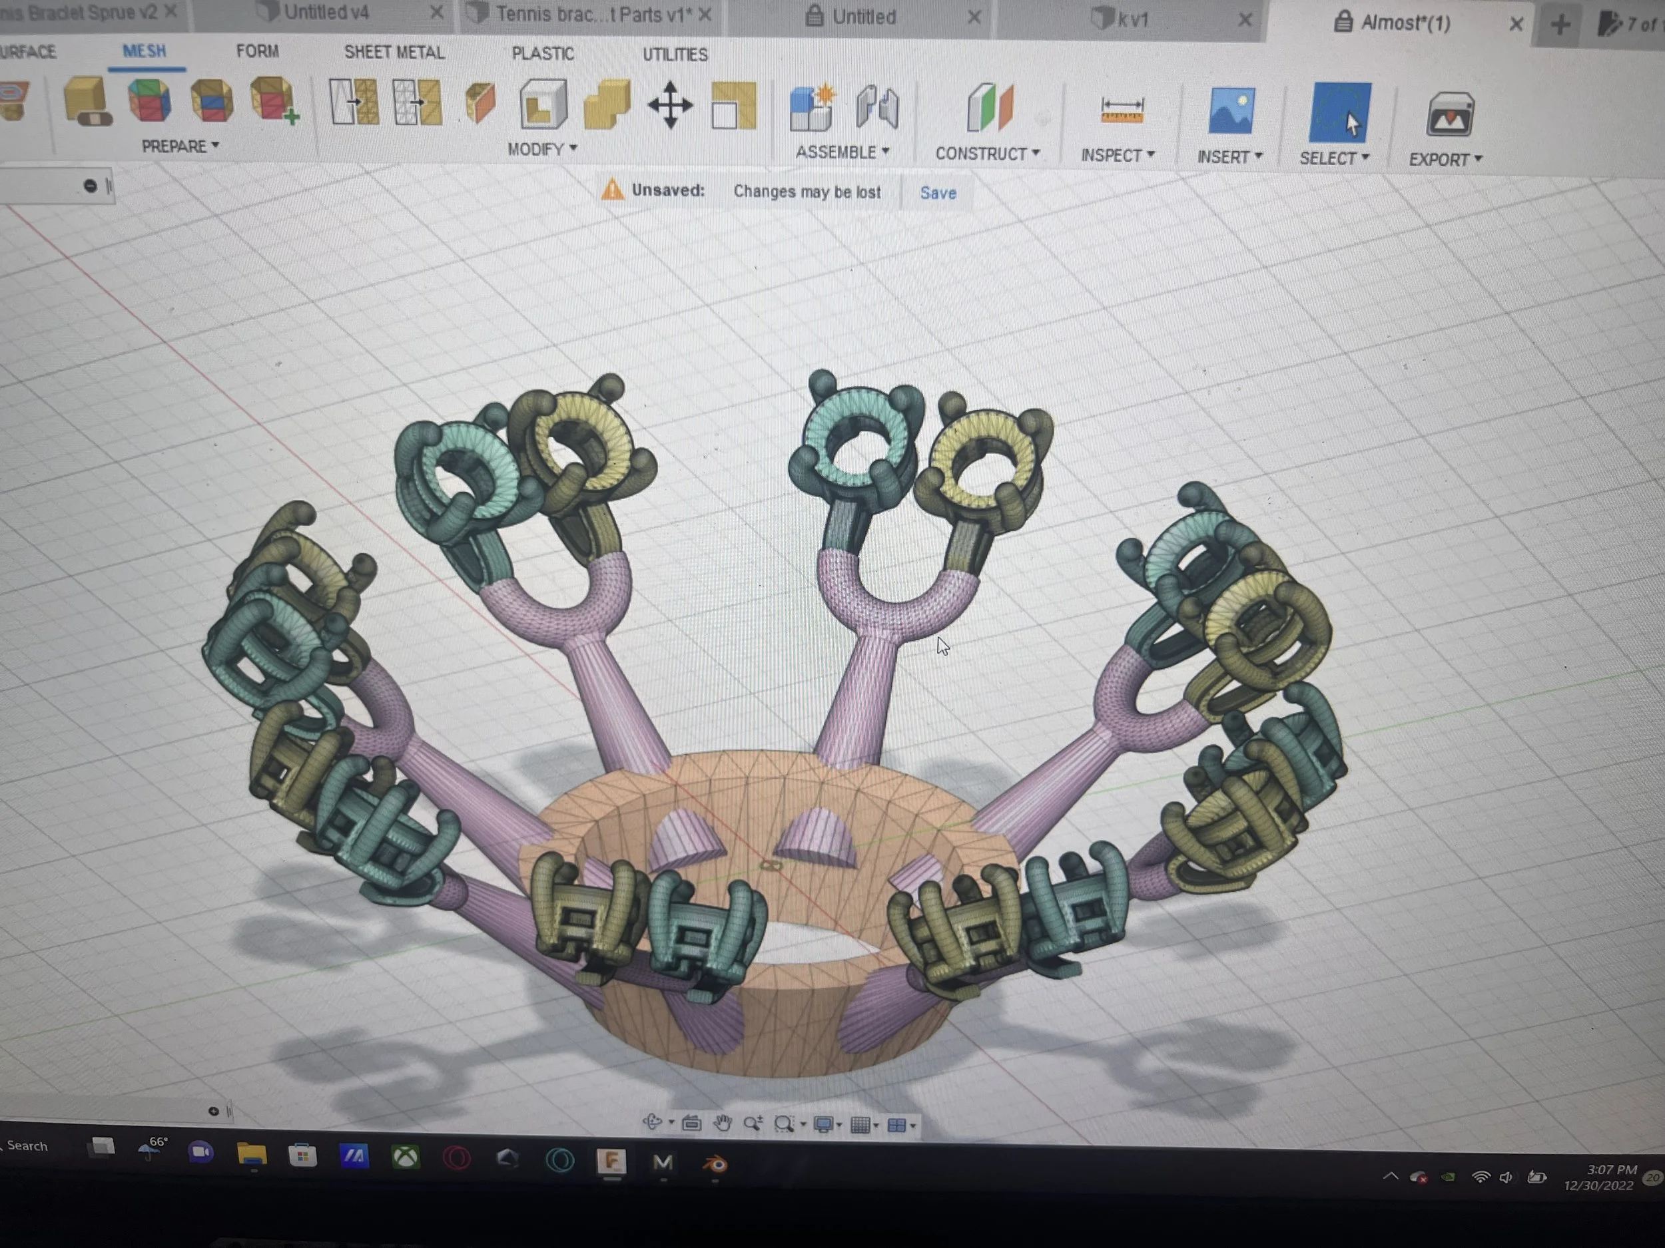Expand the bottom timeline panel toggle
The height and width of the screenshot is (1248, 1665).
(214, 1111)
